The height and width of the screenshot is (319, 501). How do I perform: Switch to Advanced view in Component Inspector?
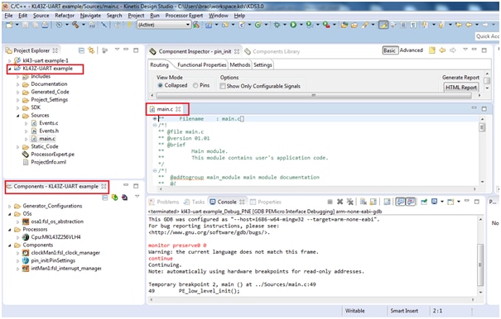(x=412, y=50)
